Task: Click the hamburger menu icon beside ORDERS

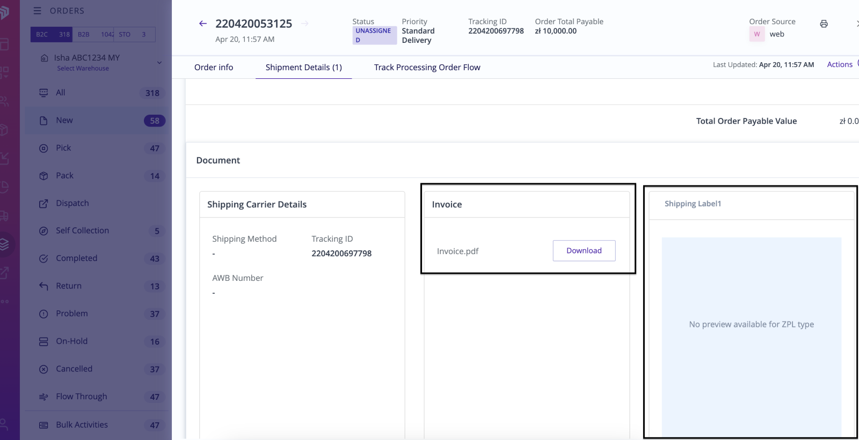Action: [37, 11]
